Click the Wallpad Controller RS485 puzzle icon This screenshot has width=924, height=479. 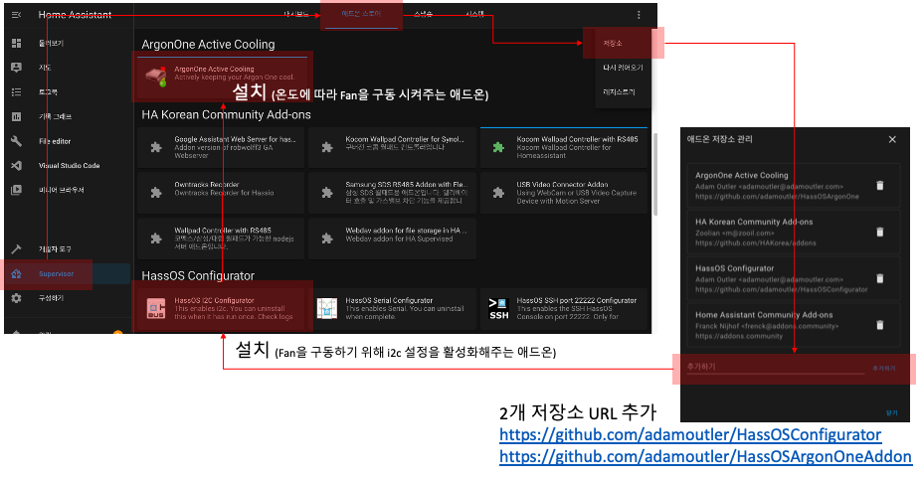coord(155,239)
